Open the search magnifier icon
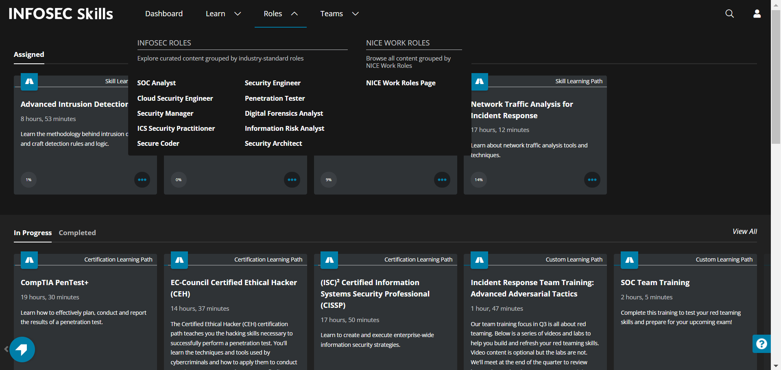The width and height of the screenshot is (781, 370). tap(729, 14)
